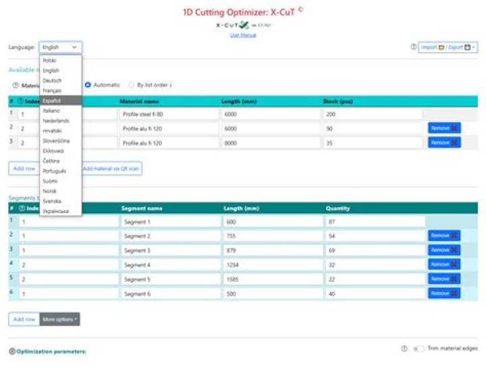The image size is (486, 369).
Task: Remove Segment 2 row
Action: click(444, 235)
